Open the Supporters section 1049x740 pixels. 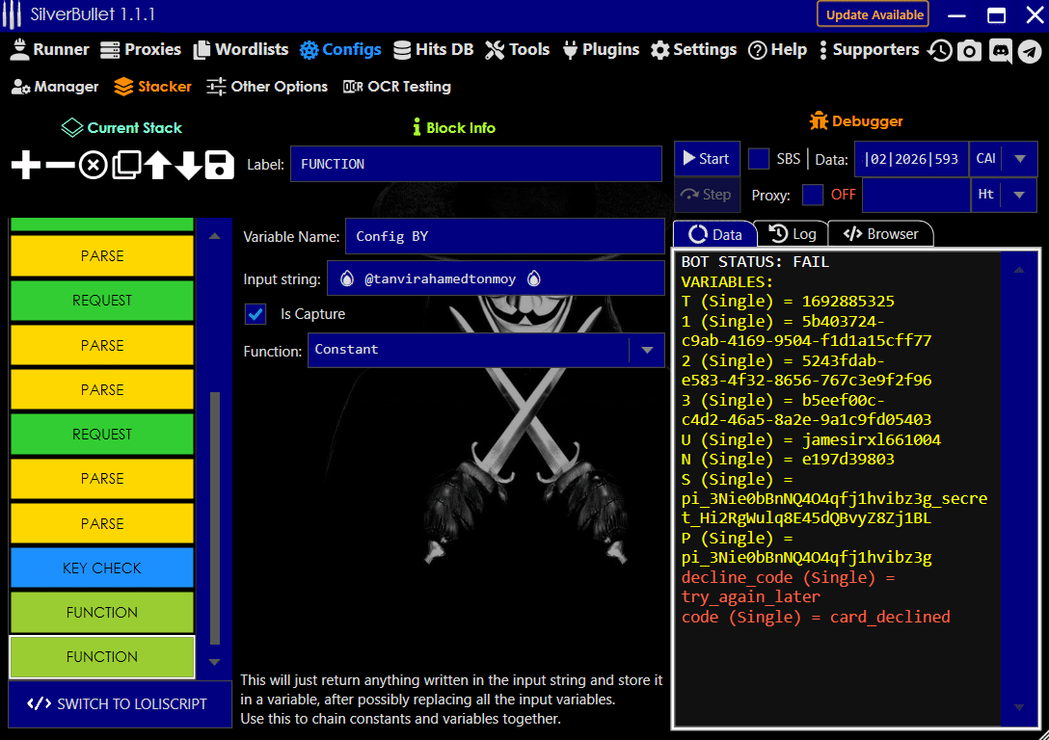[x=869, y=49]
